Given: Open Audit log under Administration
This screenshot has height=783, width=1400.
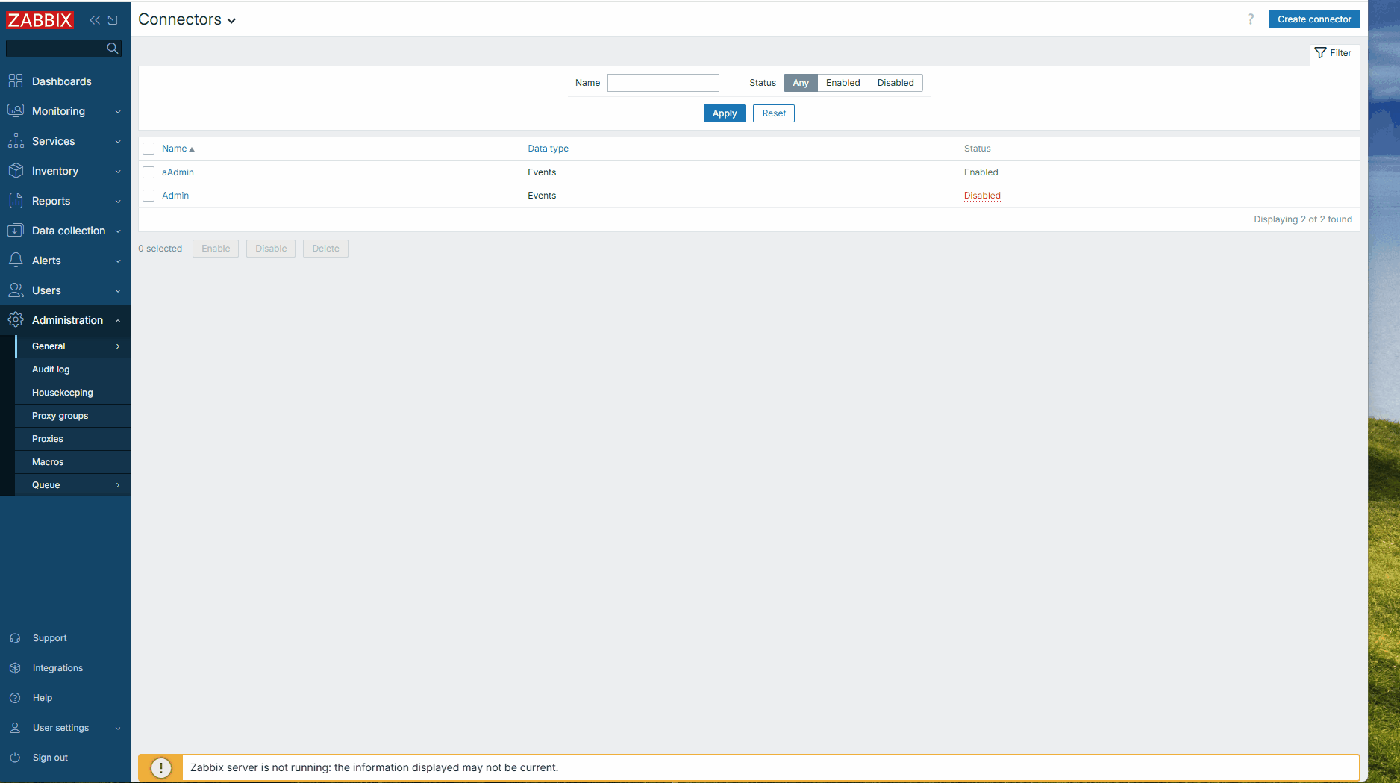Looking at the screenshot, I should click(x=51, y=369).
